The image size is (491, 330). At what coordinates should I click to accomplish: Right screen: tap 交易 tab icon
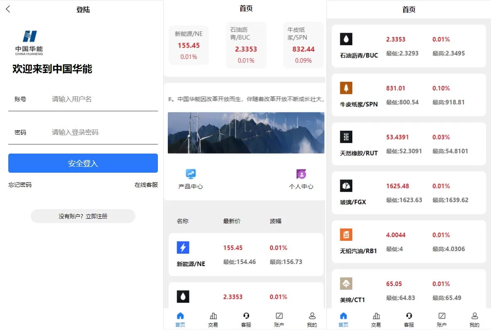(376, 315)
